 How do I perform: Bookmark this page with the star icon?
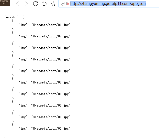click(x=53, y=4)
